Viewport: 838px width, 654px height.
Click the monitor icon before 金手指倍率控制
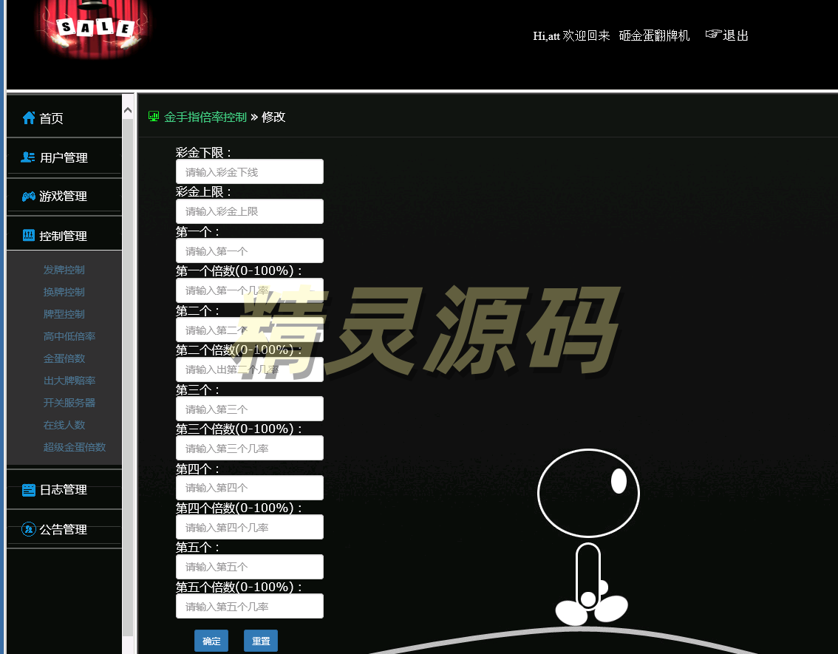coord(154,116)
